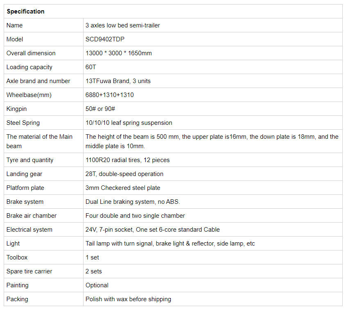Click the Electrical system value with 24V
Viewport: 346px width, 309px height.
(152, 230)
